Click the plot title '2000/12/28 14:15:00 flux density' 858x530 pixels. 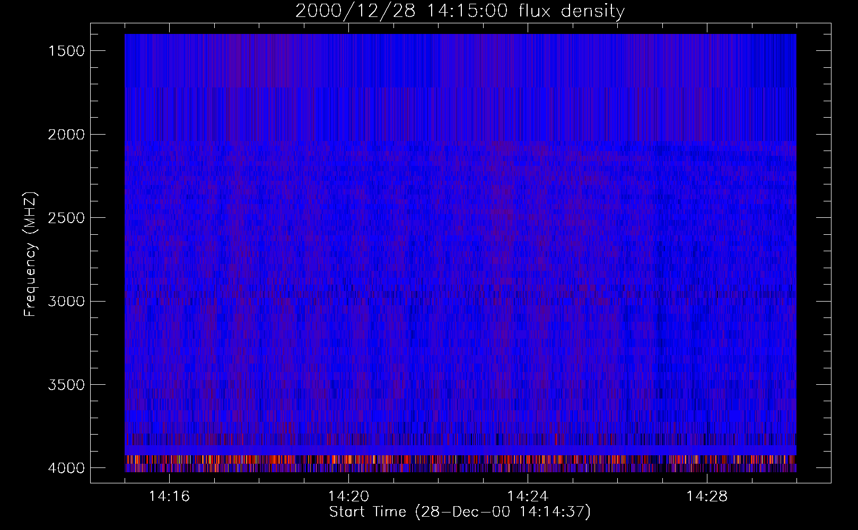(x=460, y=11)
